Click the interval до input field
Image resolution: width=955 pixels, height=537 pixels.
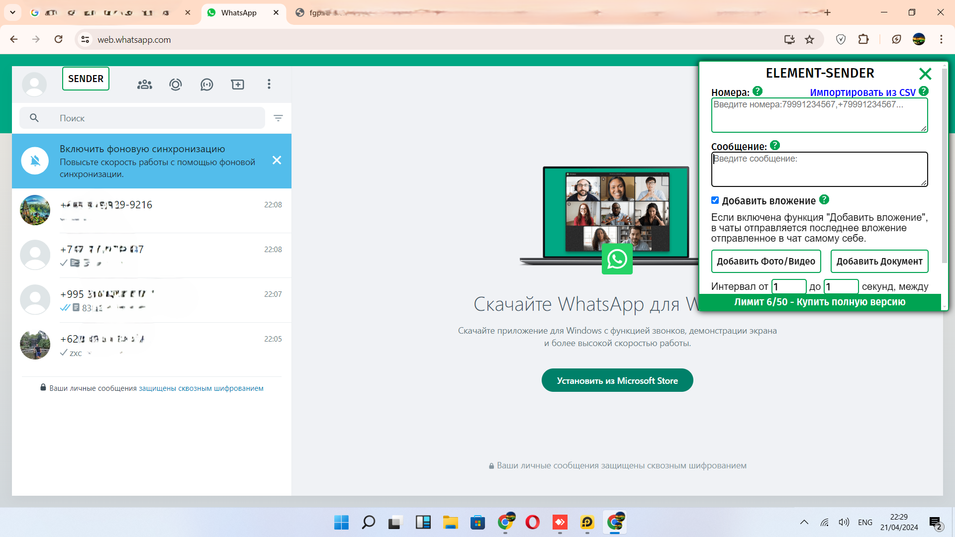842,287
